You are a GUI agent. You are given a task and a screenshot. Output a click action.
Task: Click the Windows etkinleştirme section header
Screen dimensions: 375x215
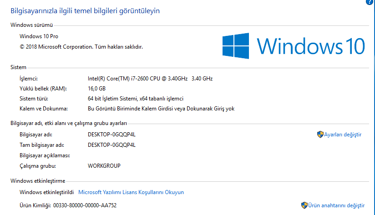[38, 181]
